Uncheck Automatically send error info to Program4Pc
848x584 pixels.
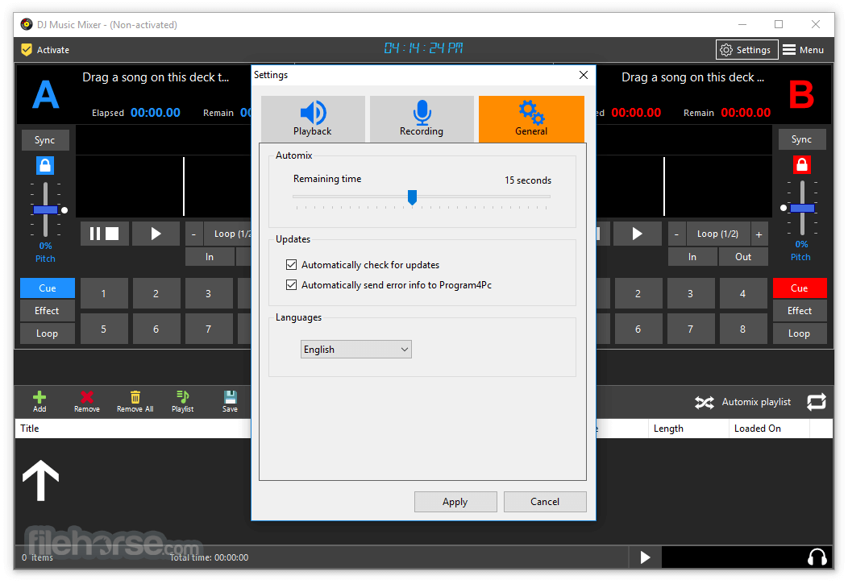tap(292, 284)
